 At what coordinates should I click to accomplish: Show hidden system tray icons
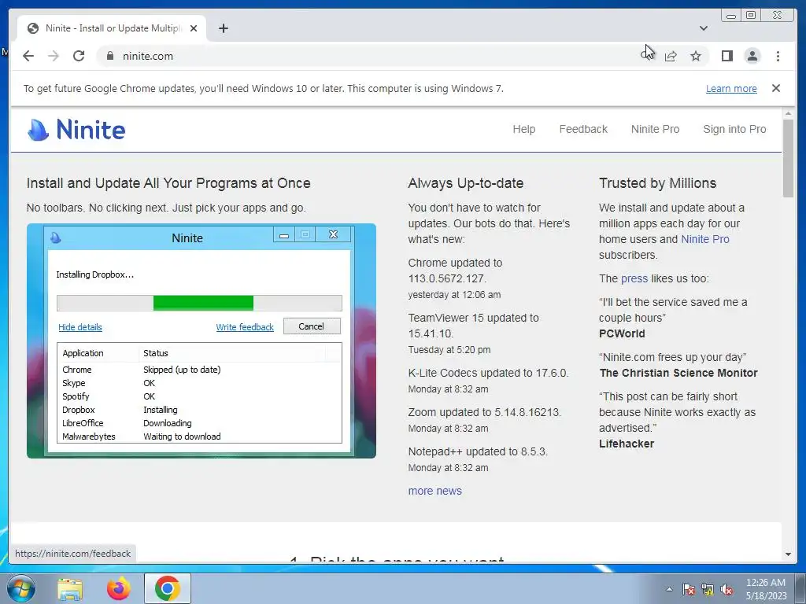[x=669, y=589]
